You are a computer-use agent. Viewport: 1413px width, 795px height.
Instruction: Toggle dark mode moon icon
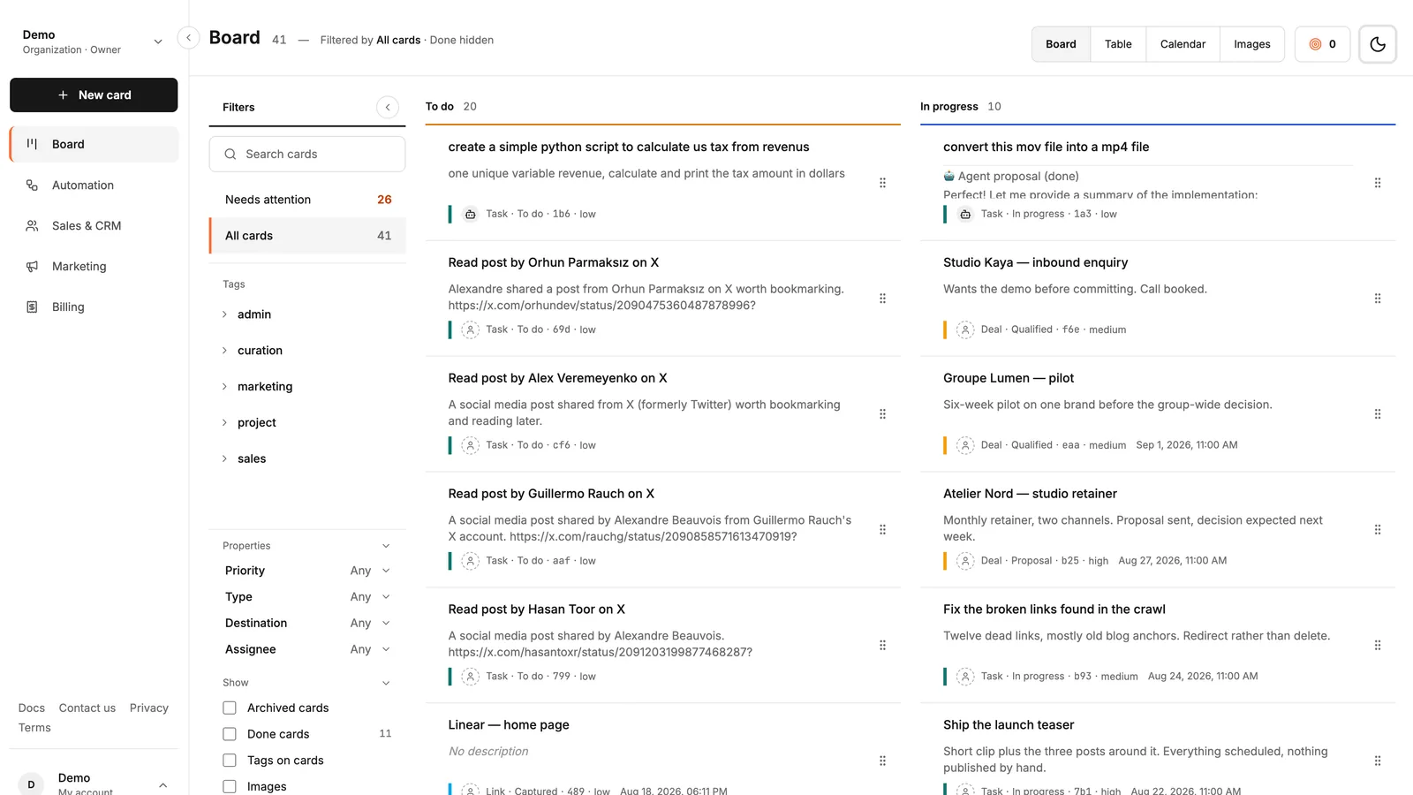pos(1378,44)
